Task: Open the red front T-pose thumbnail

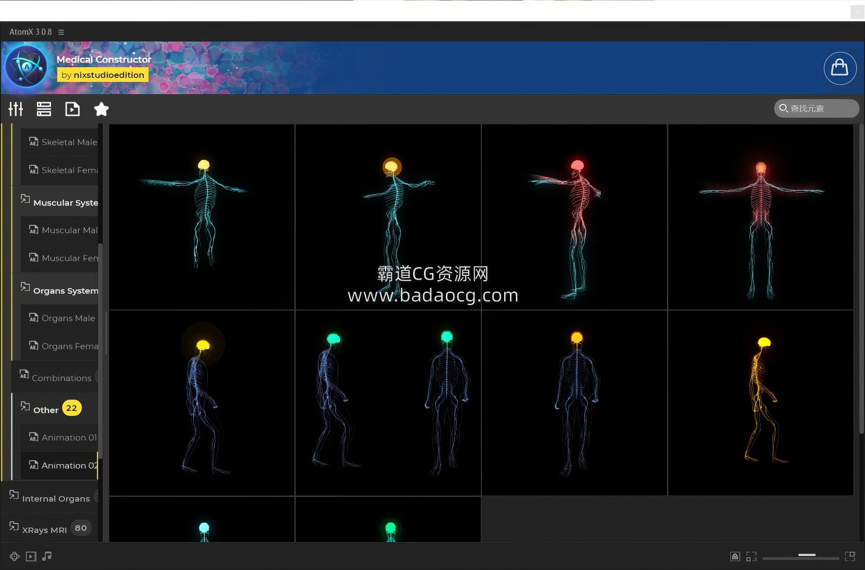Action: [760, 217]
